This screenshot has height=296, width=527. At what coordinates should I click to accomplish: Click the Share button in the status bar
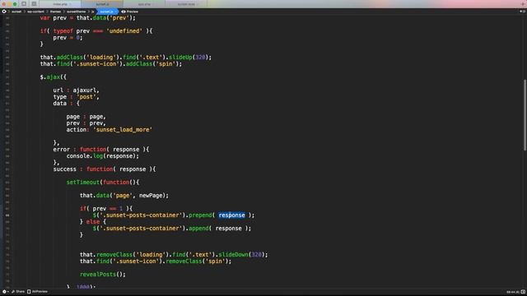pos(18,292)
